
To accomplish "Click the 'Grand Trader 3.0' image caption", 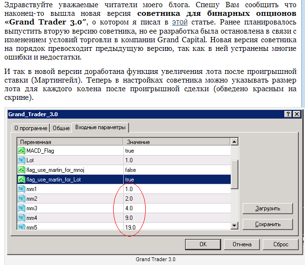I will [x=155, y=259].
